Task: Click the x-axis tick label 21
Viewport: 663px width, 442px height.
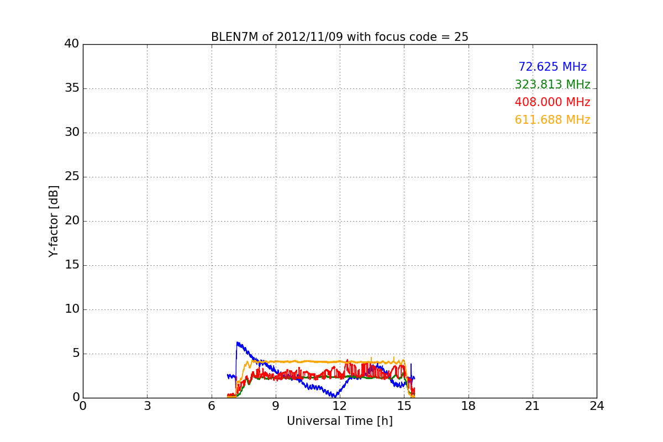Action: [x=533, y=406]
